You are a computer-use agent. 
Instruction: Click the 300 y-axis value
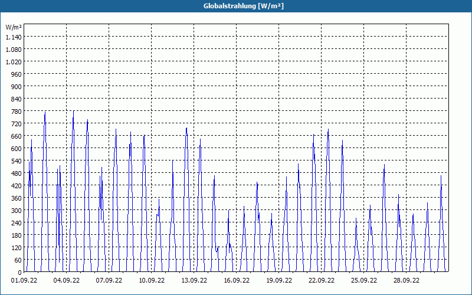16,211
